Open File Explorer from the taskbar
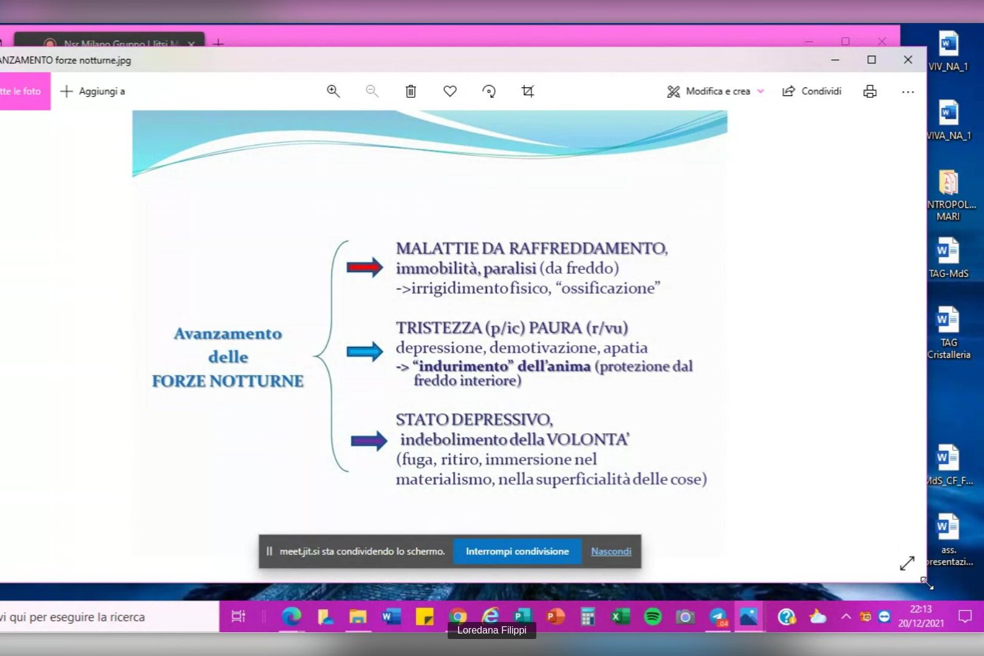This screenshot has height=656, width=984. point(358,617)
